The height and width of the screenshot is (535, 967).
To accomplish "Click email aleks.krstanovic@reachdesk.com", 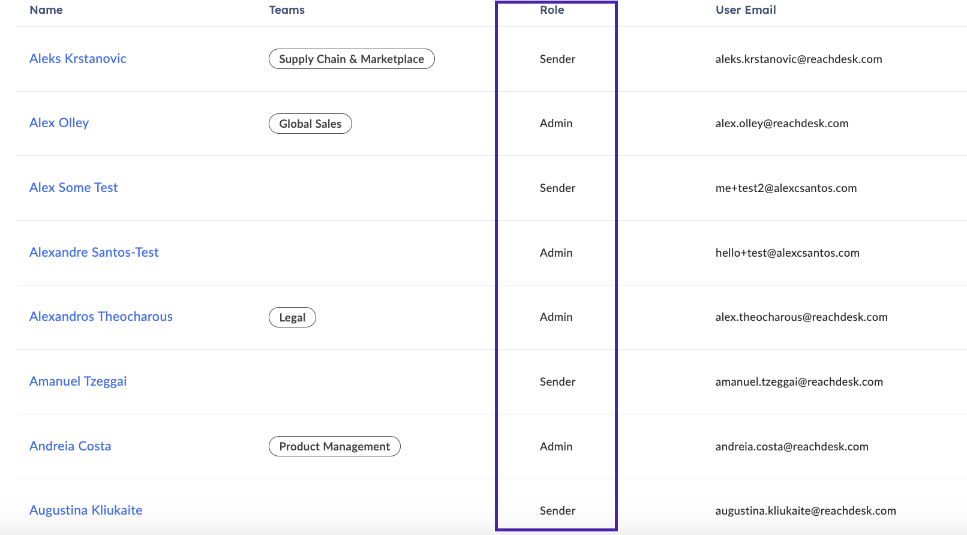I will click(798, 59).
